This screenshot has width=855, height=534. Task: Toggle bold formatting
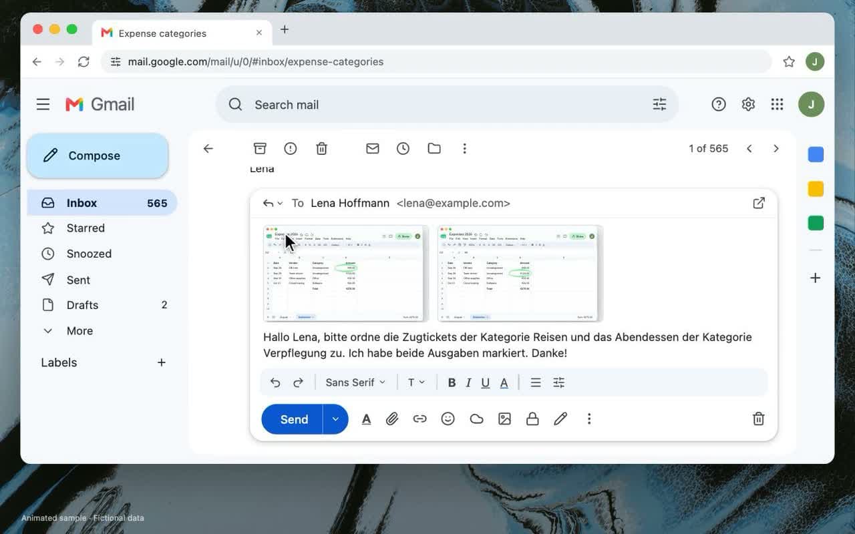[x=452, y=382]
